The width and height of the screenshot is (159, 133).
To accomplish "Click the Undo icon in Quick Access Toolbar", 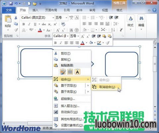I will point(16,4).
